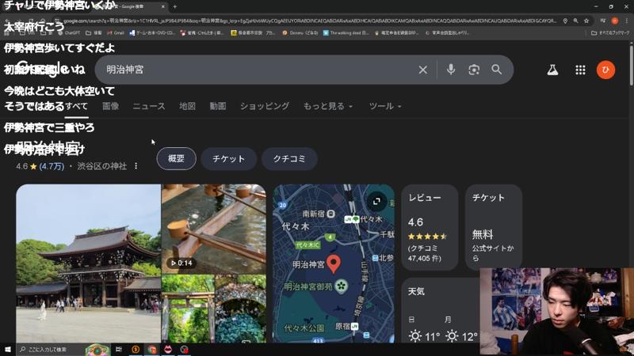Viewport: 634px width, 356px height.
Task: Open more options beside 渋谷区の神社
Action: 136,166
